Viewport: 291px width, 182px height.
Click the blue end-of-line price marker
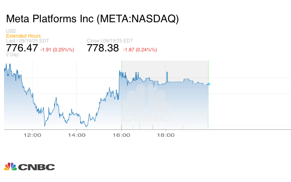[x=208, y=84]
